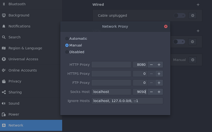Add a new VPN connection
The width and height of the screenshot is (212, 132).
tap(198, 31)
